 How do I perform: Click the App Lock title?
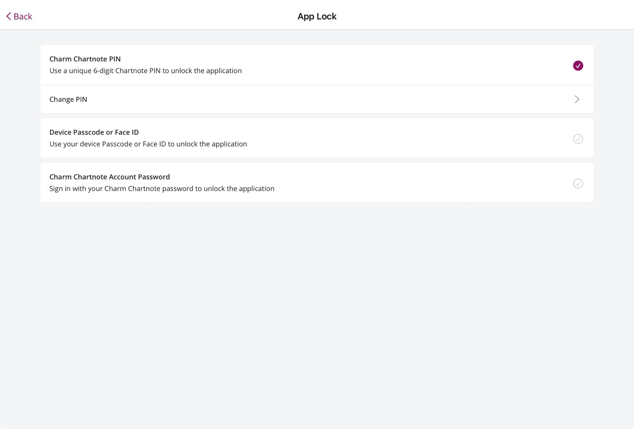[317, 16]
